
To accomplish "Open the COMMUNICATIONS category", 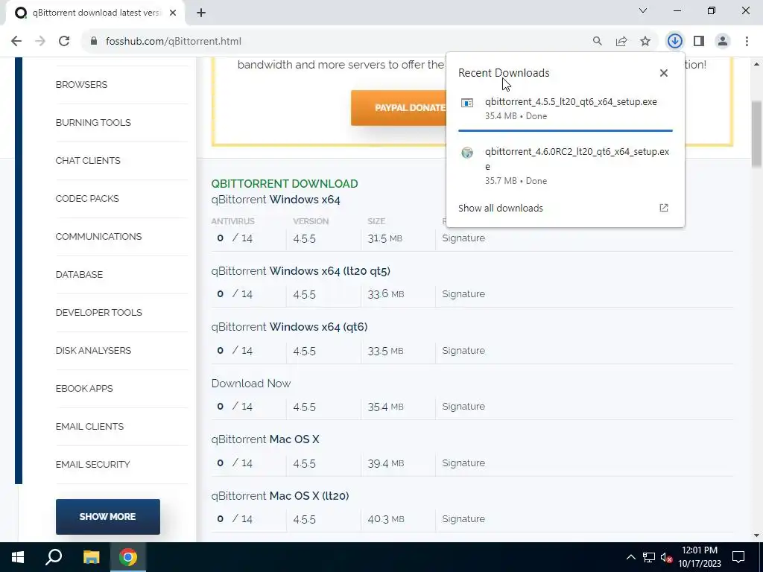I will [98, 236].
